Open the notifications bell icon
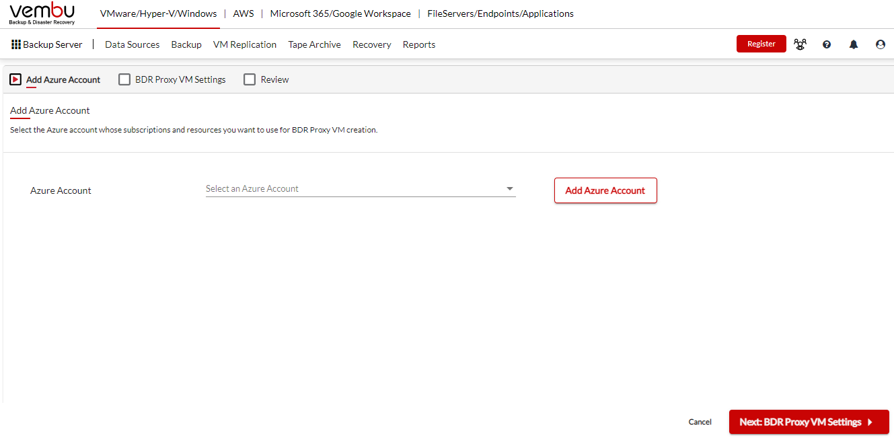 (854, 44)
